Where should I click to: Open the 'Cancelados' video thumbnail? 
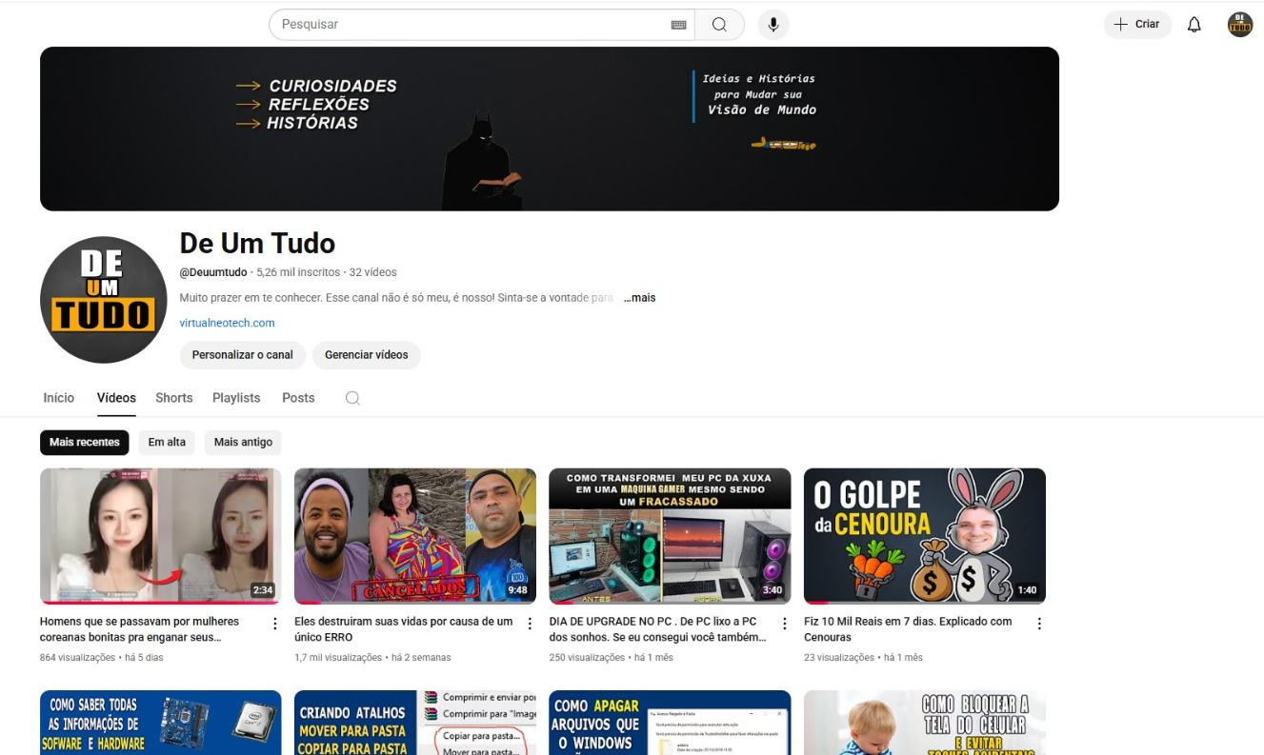coord(415,536)
